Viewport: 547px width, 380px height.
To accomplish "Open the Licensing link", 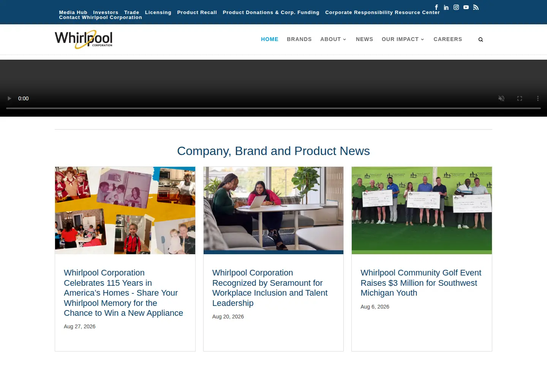I will point(158,13).
